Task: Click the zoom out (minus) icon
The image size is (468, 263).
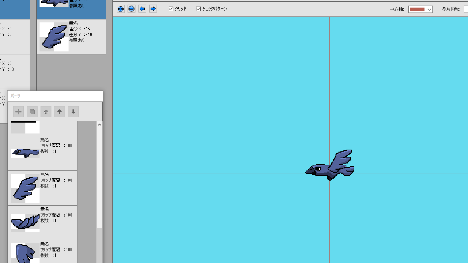Action: [x=131, y=9]
